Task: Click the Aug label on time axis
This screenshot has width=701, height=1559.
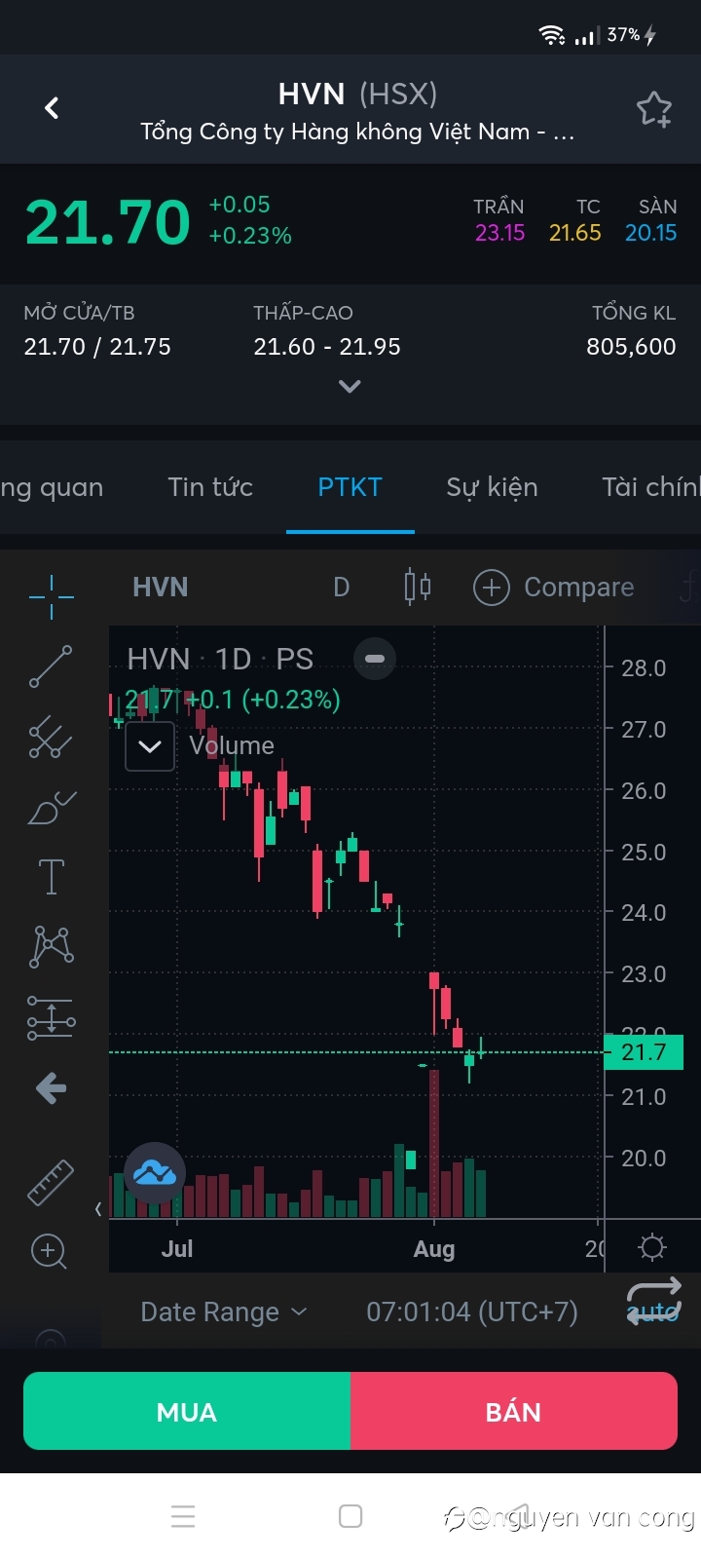Action: pyautogui.click(x=434, y=1249)
